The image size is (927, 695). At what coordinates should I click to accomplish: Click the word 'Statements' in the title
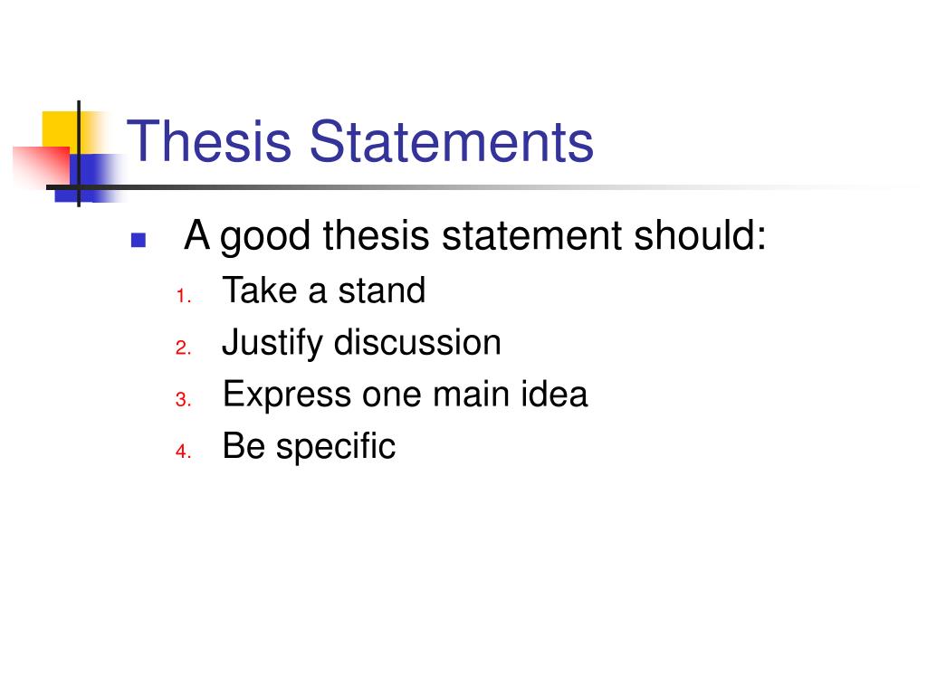451,140
